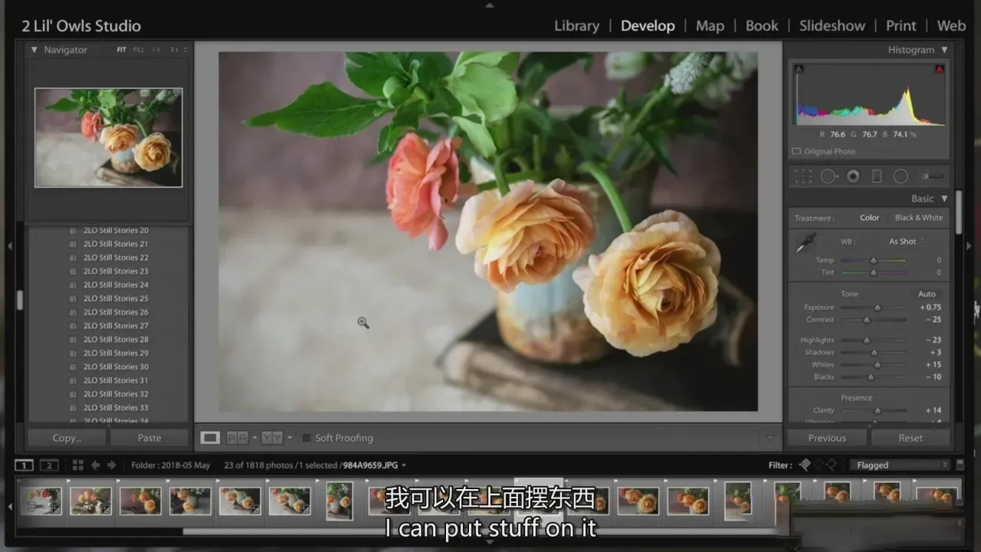Viewport: 981px width, 552px height.
Task: Choose Before/After top-bottom view button
Action: pyautogui.click(x=272, y=438)
